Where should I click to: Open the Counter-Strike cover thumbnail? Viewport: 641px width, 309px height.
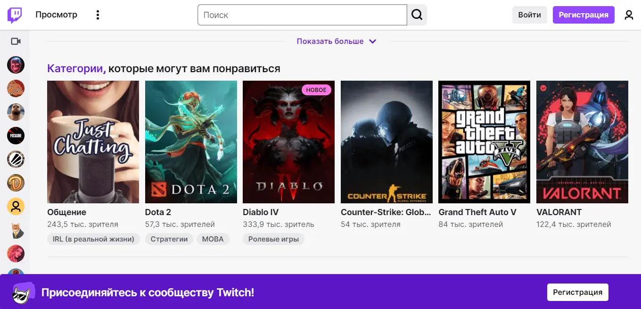coord(386,142)
